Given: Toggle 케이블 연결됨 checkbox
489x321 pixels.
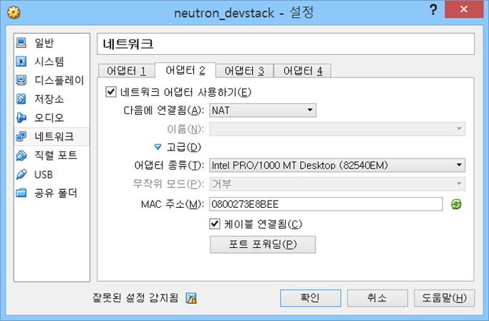Looking at the screenshot, I should click(x=215, y=224).
